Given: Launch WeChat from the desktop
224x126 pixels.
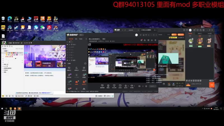Looking at the screenshot, I should (43, 27).
